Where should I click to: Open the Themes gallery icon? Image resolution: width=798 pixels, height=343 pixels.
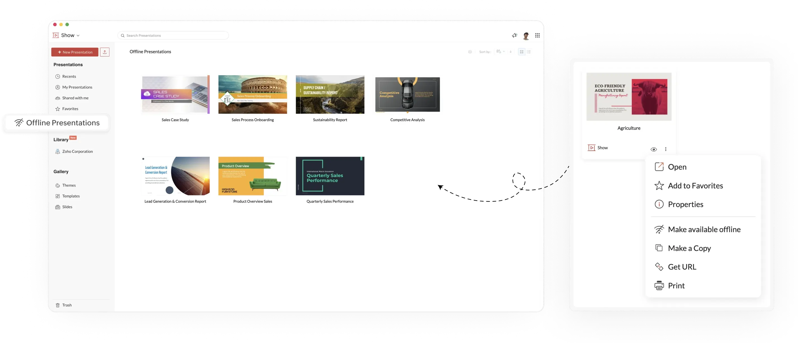[x=58, y=185]
